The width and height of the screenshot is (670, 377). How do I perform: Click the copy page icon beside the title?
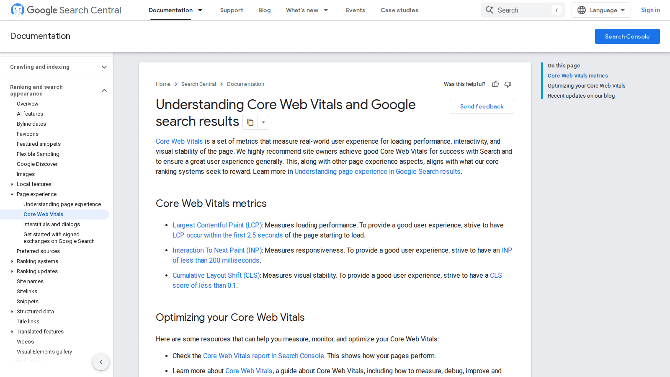click(250, 122)
